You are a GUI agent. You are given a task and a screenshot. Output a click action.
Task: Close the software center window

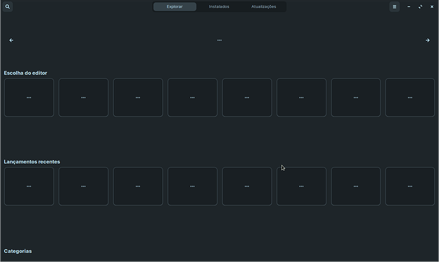point(432,6)
